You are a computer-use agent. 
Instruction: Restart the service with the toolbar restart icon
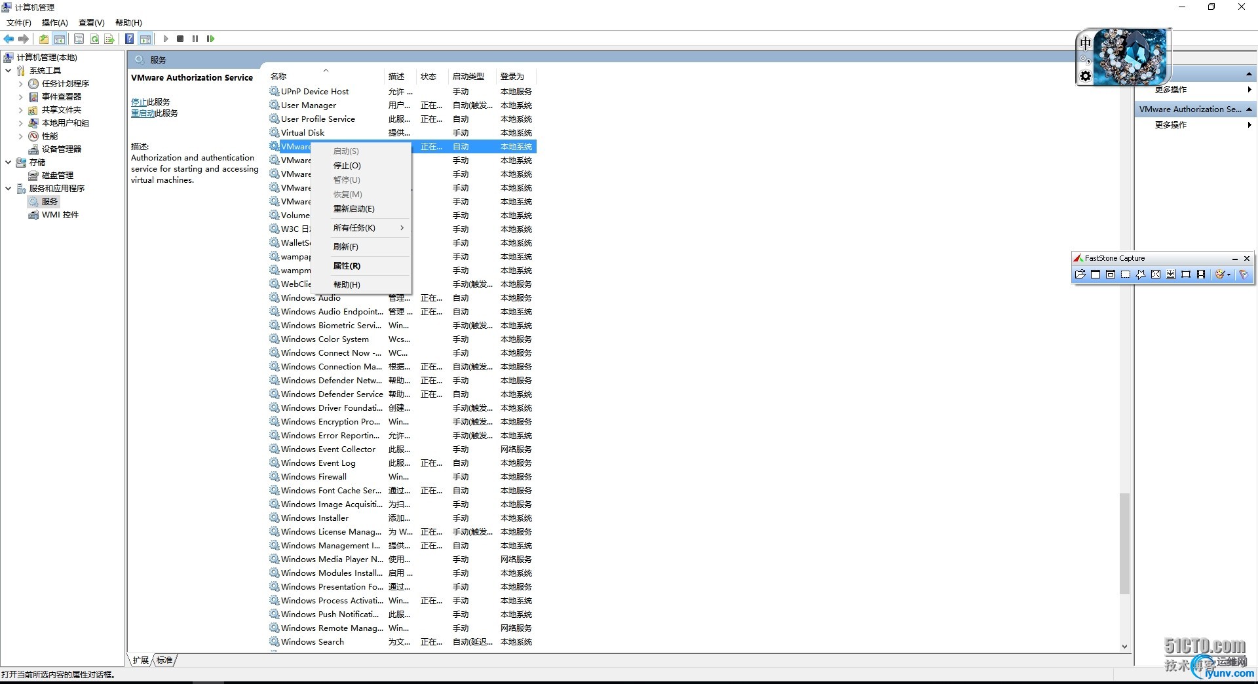click(210, 39)
